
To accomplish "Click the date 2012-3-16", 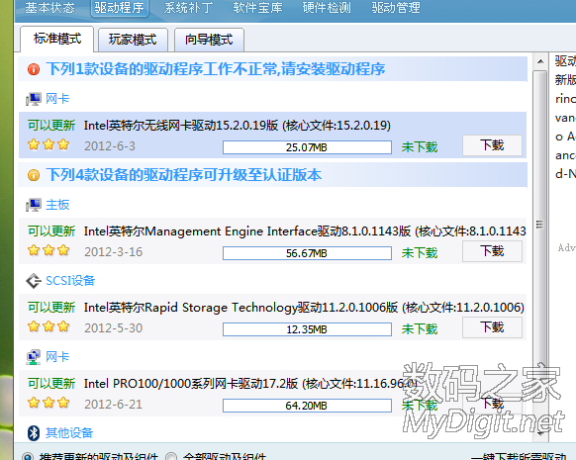I will 114,252.
